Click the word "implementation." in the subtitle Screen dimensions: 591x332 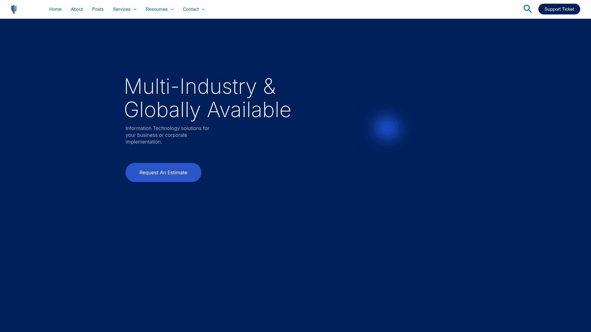(143, 142)
